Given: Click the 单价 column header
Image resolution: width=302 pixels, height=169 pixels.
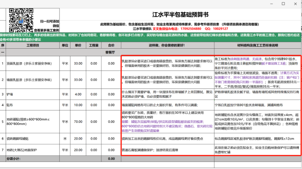Looking at the screenshot, I should [x=78, y=45].
